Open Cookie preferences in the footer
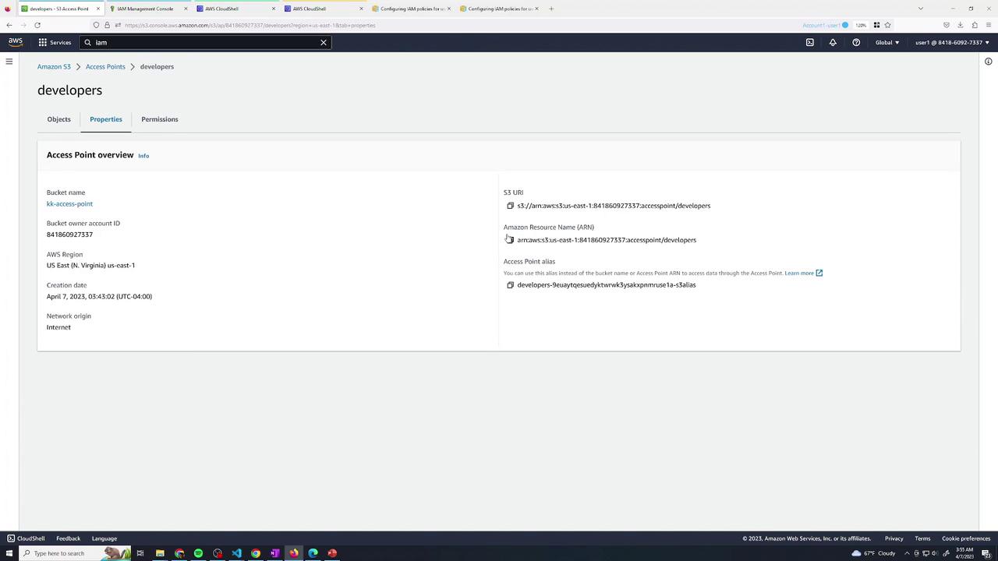998x561 pixels. [x=966, y=538]
